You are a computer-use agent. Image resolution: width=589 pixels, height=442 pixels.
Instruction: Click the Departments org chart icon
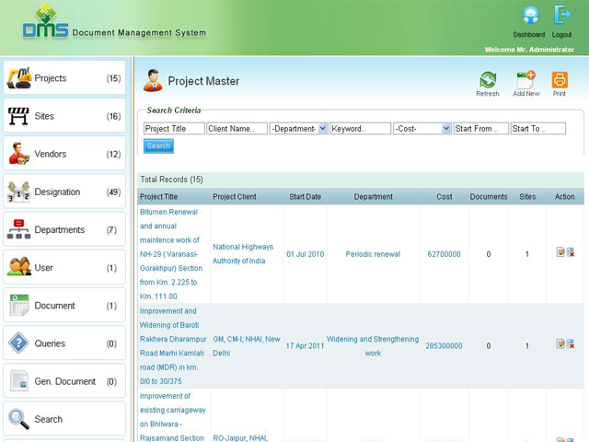coord(18,229)
